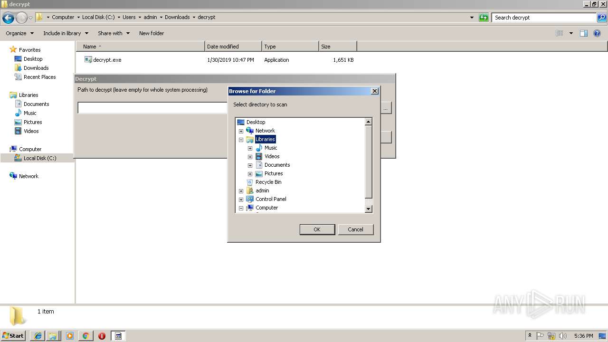Click Users in address breadcrumb
Image resolution: width=608 pixels, height=342 pixels.
(x=129, y=17)
